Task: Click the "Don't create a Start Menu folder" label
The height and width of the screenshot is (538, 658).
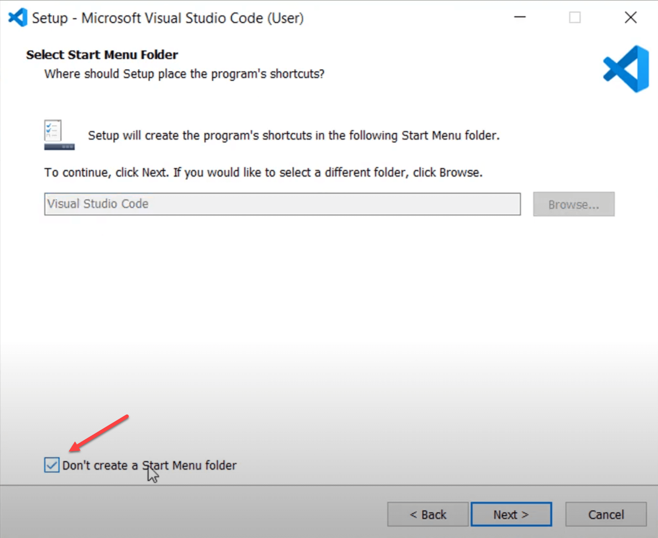Action: 149,465
